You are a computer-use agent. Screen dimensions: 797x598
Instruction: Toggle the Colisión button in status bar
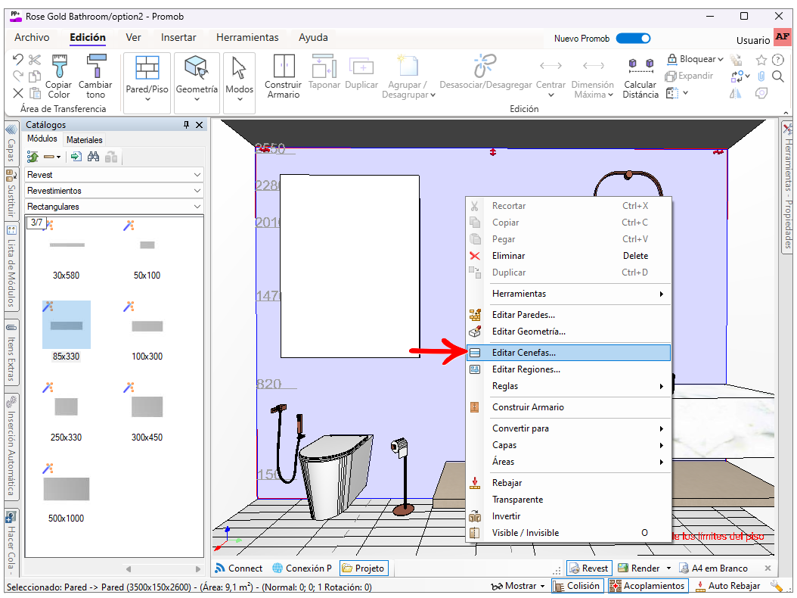point(578,587)
